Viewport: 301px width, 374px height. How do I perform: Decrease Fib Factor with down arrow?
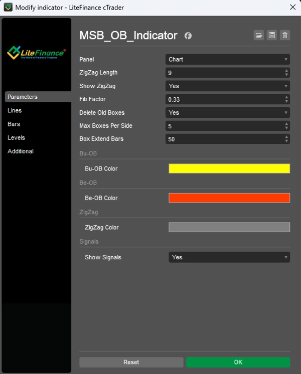coord(286,102)
